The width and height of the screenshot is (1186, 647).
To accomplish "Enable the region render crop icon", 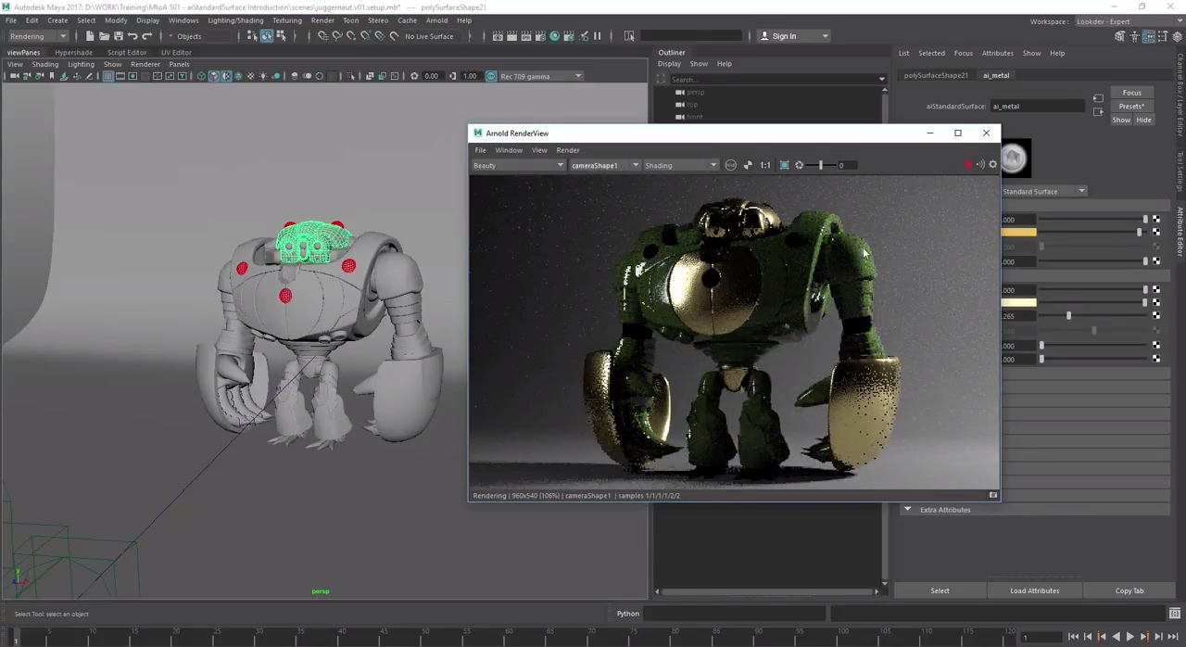I will [785, 165].
